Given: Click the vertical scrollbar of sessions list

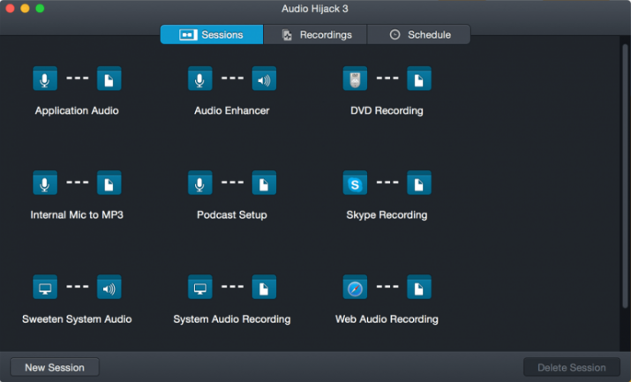Looking at the screenshot, I should point(625,176).
